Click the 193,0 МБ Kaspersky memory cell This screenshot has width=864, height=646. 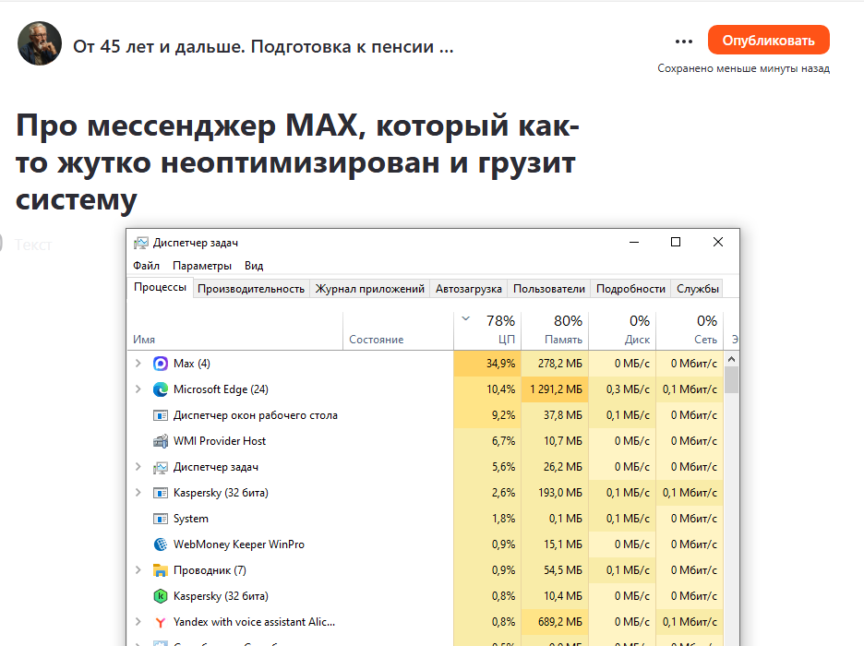[555, 493]
